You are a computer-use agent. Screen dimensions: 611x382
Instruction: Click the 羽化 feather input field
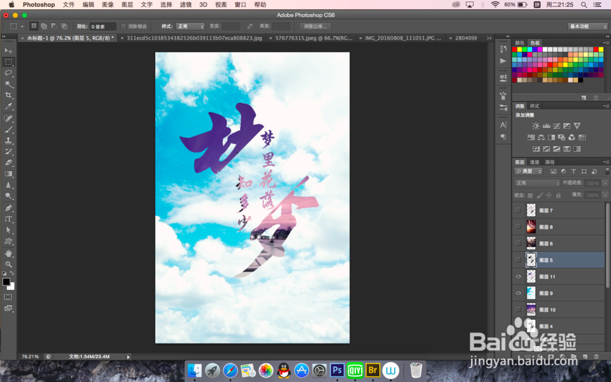pyautogui.click(x=103, y=26)
